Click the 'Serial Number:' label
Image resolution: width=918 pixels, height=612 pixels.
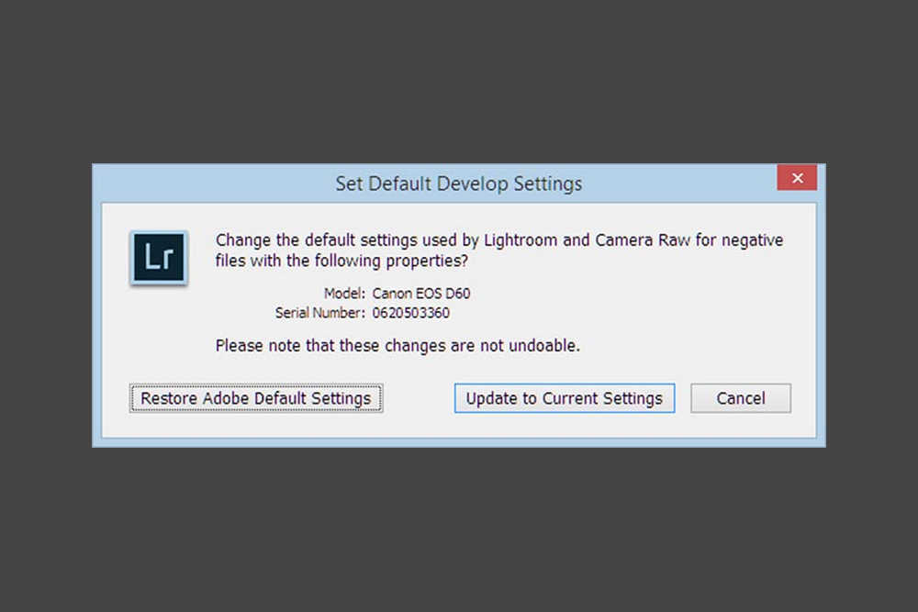click(319, 313)
